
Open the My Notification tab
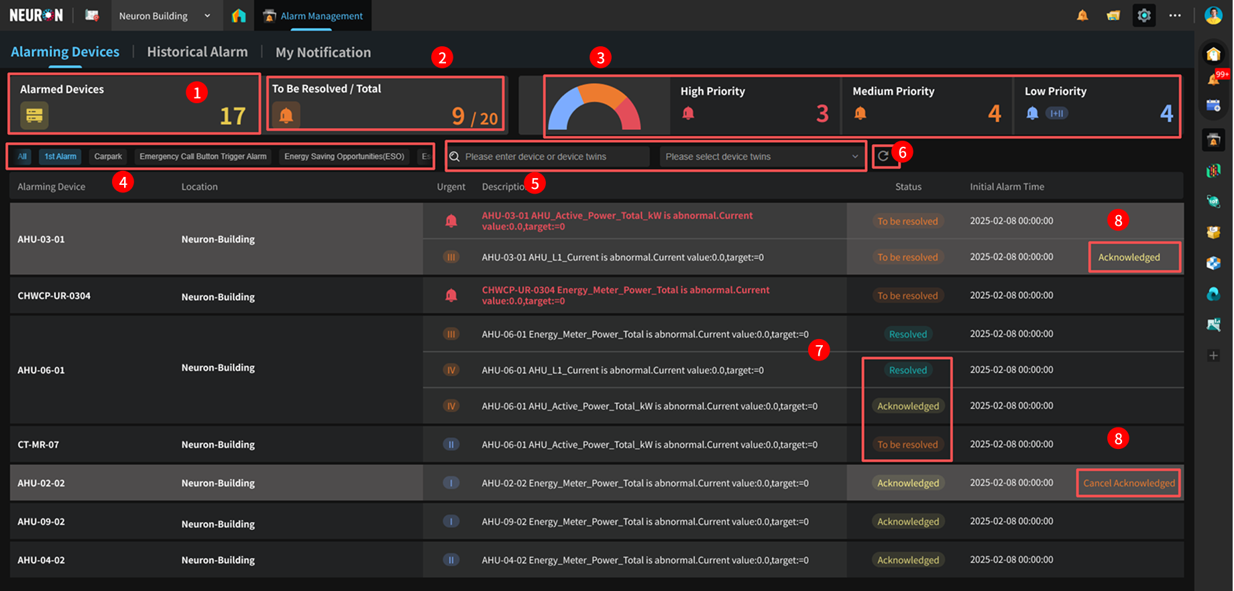coord(323,52)
